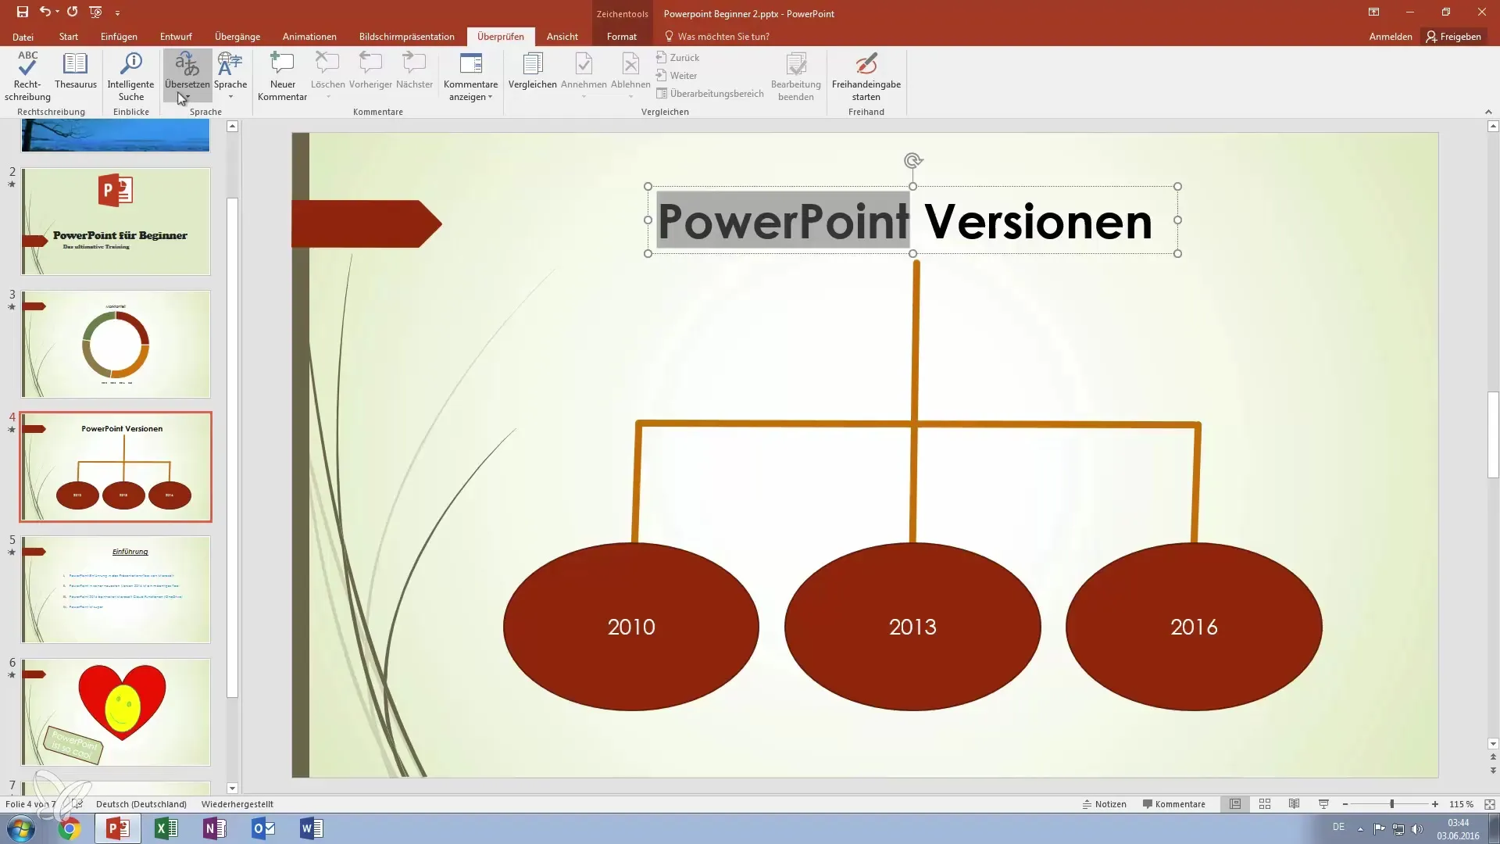Add a Neuer Kommentar
1500x844 pixels.
click(x=282, y=76)
